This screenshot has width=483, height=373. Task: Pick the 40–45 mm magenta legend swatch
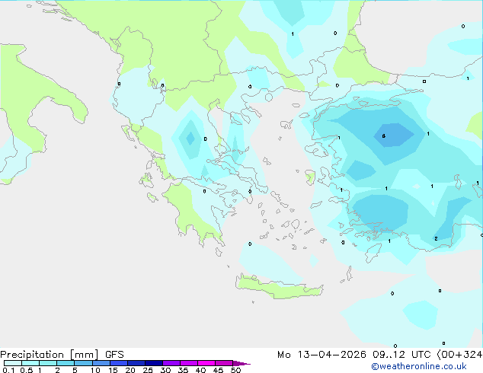pos(206,363)
